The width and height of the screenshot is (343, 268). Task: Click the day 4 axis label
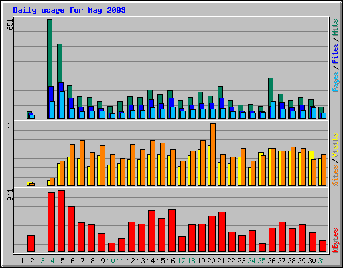pos(52,261)
